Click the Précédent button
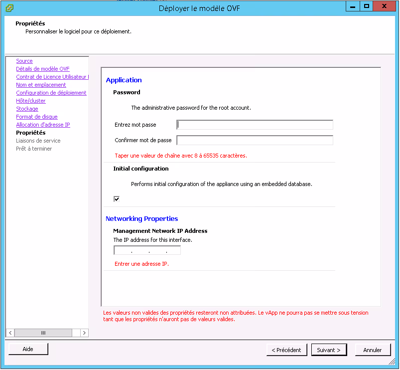 286,350
